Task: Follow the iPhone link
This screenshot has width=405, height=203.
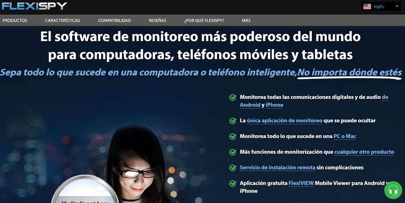Action: (274, 105)
